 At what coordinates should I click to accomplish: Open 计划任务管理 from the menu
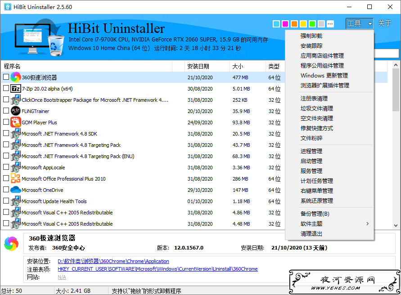pos(316,181)
